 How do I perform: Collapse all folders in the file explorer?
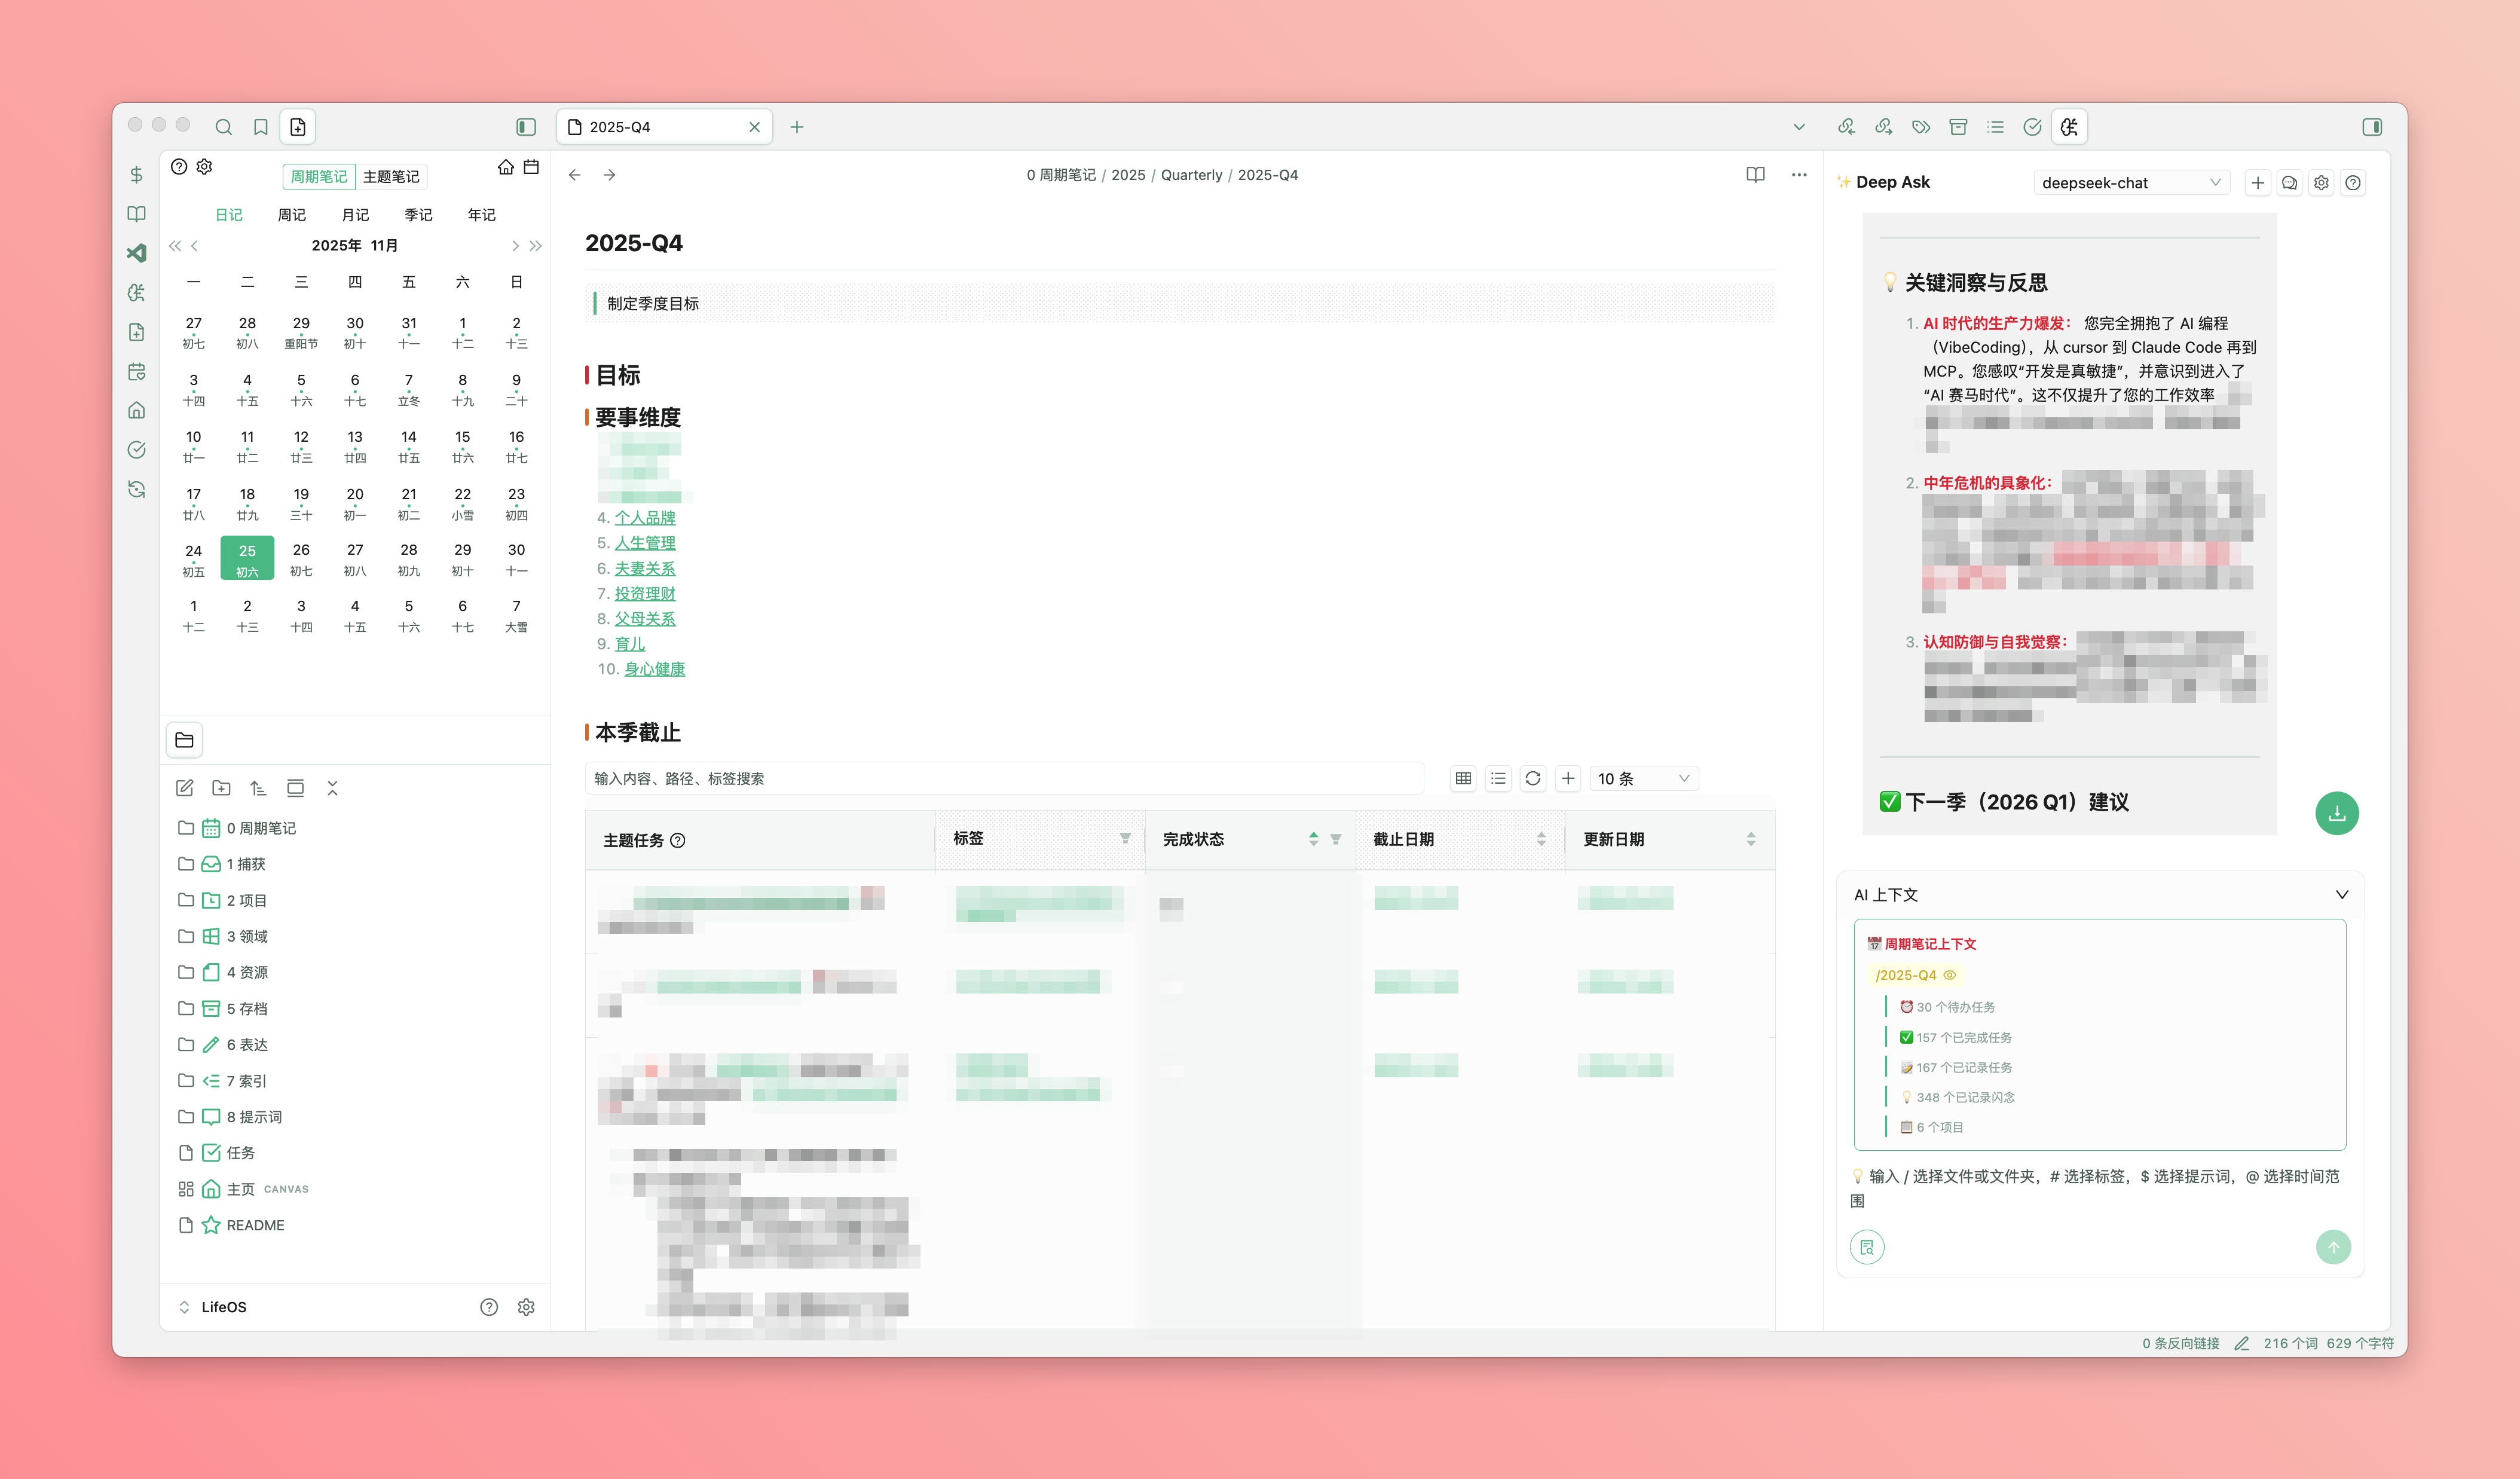pos(332,788)
